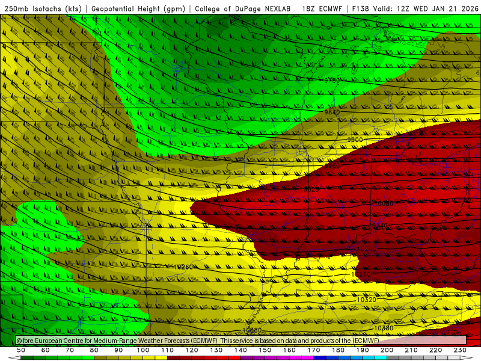This screenshot has width=481, height=361.
Task: Click the 70 kts legend value
Action: [x=70, y=350]
